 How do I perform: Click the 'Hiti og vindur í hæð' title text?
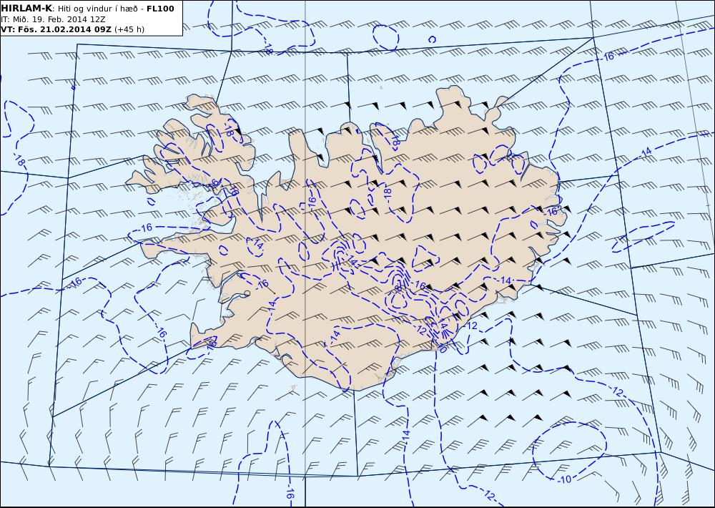[97, 9]
